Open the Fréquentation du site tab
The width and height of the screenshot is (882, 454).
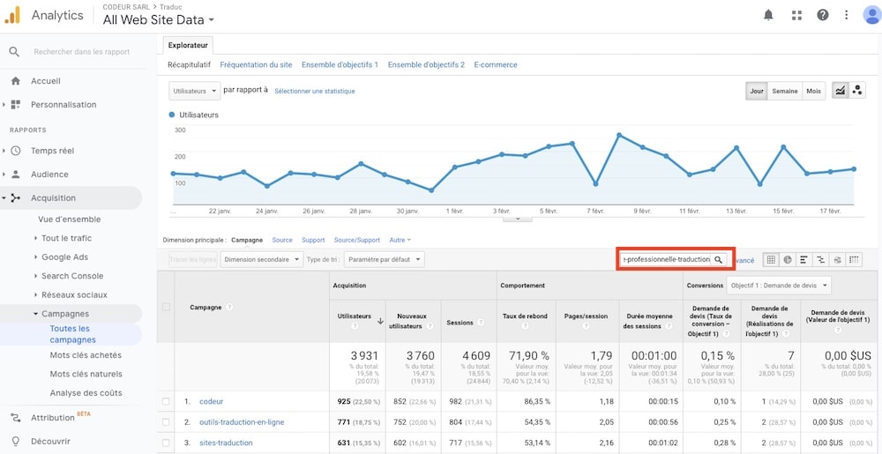point(256,64)
